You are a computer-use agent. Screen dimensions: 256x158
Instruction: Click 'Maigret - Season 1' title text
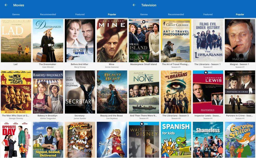[240, 64]
